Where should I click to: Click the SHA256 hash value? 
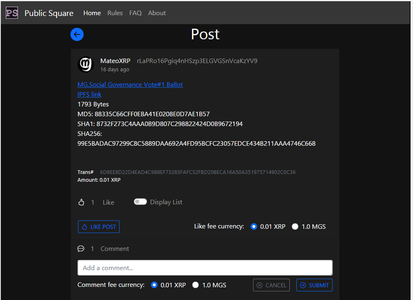(196, 144)
